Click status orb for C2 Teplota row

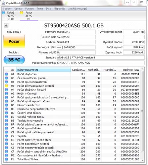point(7,136)
